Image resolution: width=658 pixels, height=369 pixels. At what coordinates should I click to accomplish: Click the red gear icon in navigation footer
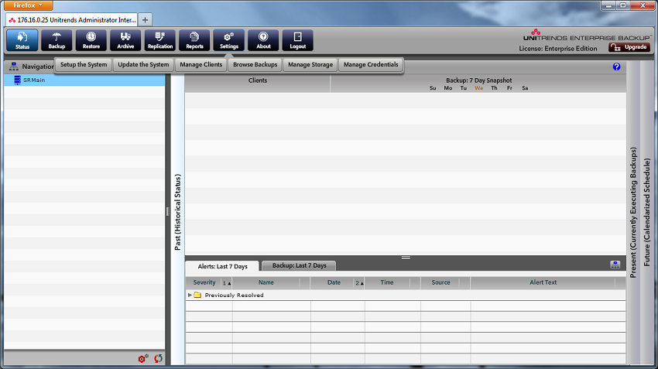point(142,359)
